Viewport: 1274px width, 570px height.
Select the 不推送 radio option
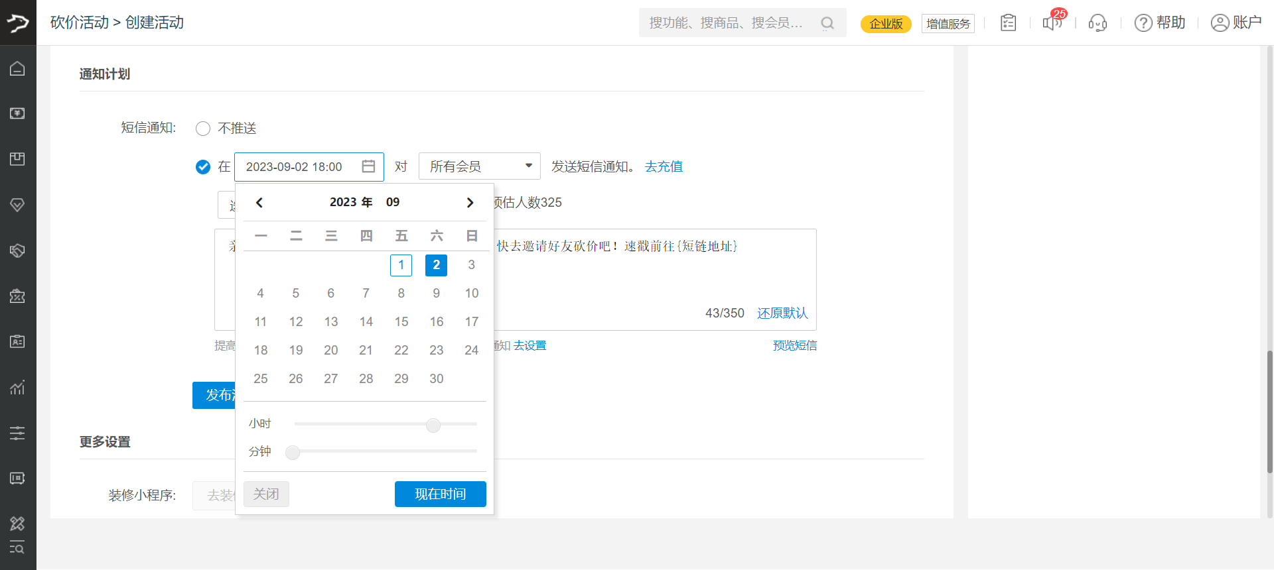tap(203, 129)
